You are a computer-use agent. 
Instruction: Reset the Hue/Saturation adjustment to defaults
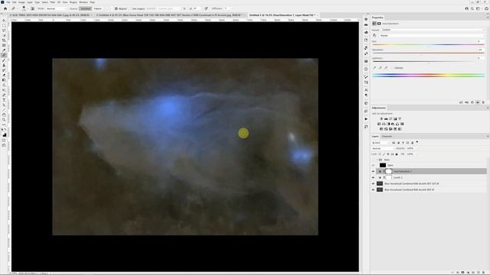click(x=472, y=102)
